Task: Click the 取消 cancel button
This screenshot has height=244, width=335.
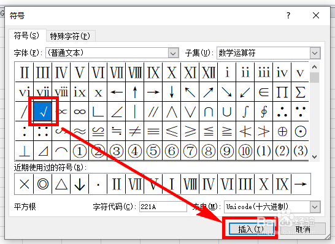Action: (303, 229)
